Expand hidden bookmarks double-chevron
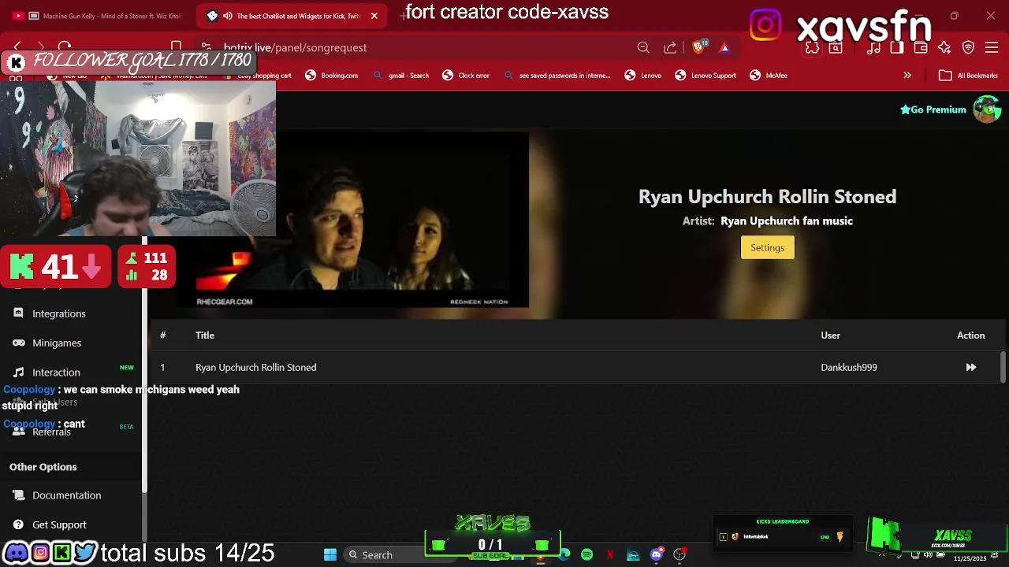Image resolution: width=1009 pixels, height=567 pixels. coord(907,76)
